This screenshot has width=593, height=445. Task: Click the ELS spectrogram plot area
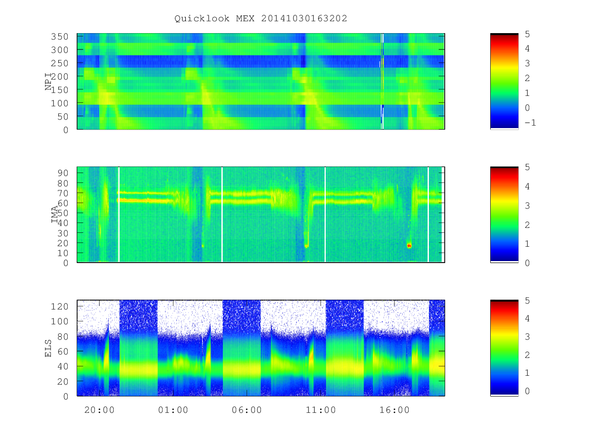[x=261, y=348]
